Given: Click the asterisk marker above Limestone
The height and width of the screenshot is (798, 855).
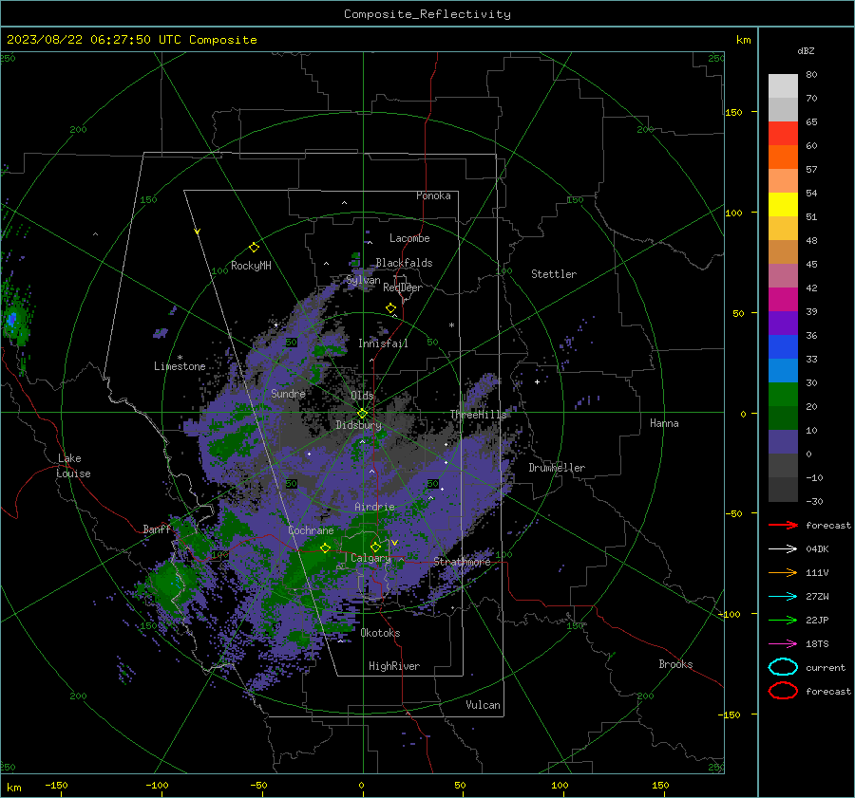Looking at the screenshot, I should pyautogui.click(x=180, y=358).
